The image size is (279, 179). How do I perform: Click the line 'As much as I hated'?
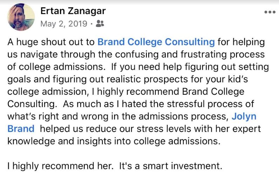[x=158, y=104]
